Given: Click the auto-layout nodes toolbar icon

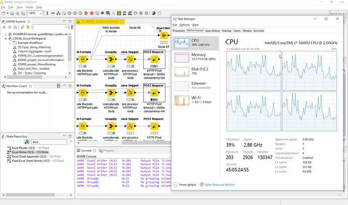Looking at the screenshot, I should pyautogui.click(x=59, y=13).
